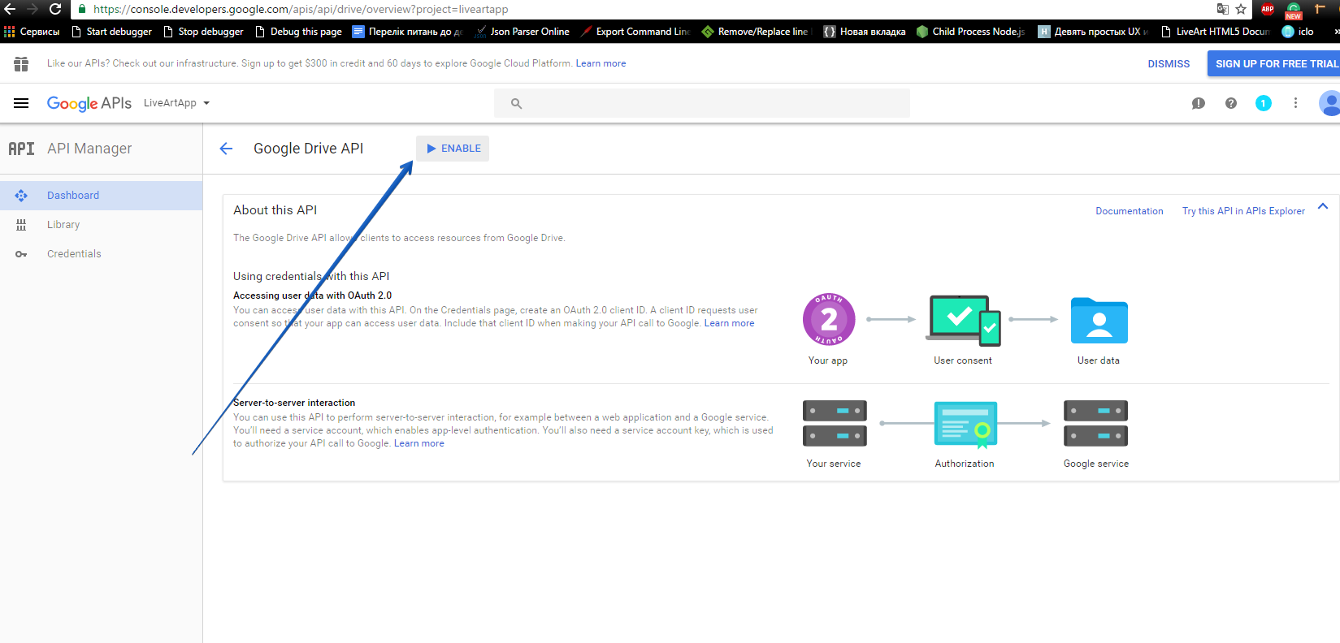Select Library in the sidebar
1340x643 pixels.
pyautogui.click(x=101, y=225)
